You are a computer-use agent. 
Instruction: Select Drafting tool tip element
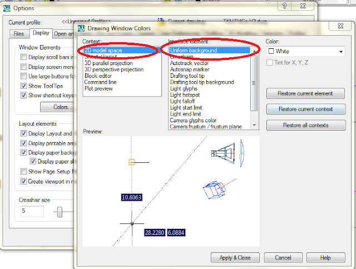(210, 76)
